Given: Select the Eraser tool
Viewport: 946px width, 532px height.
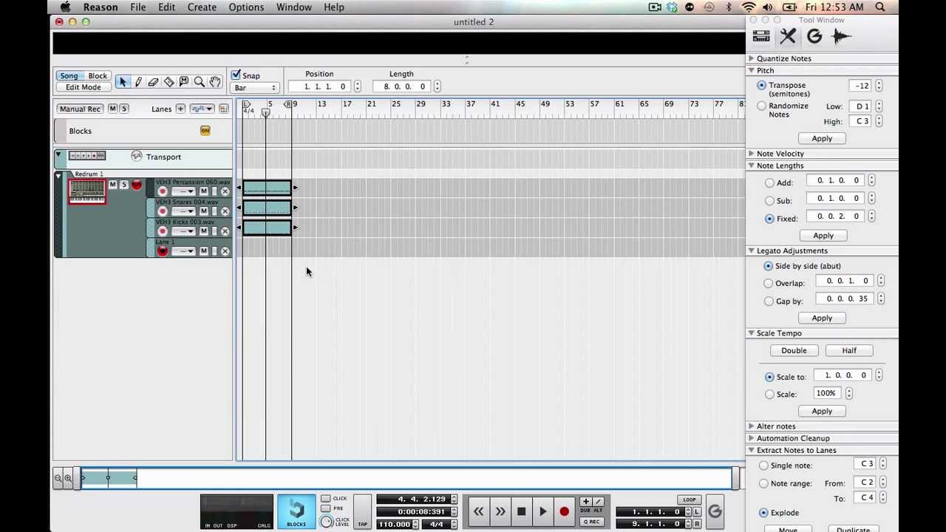Looking at the screenshot, I should point(153,82).
